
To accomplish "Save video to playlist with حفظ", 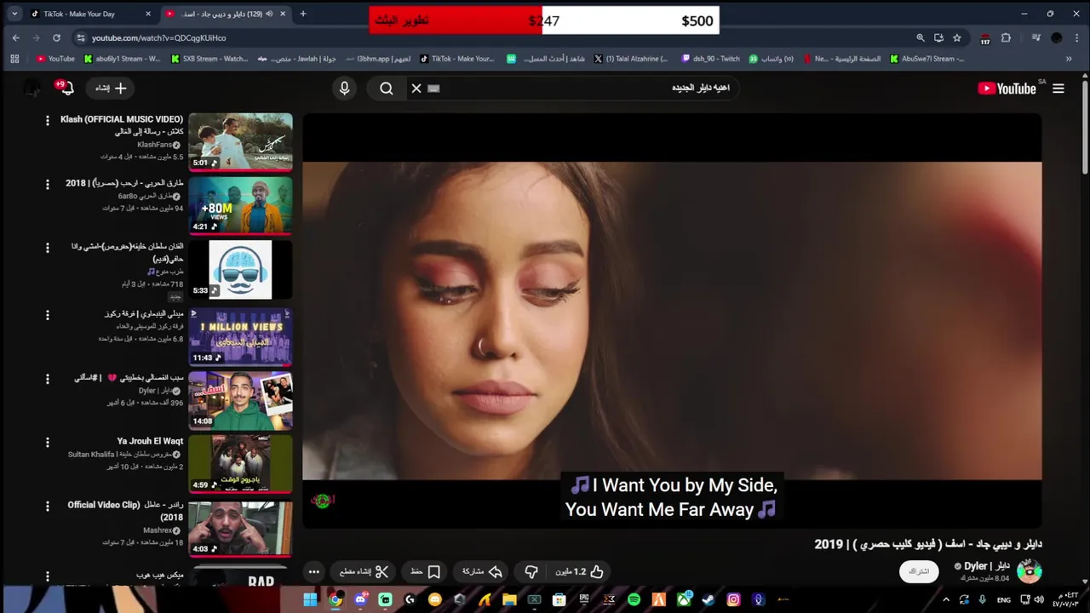I will (x=425, y=572).
